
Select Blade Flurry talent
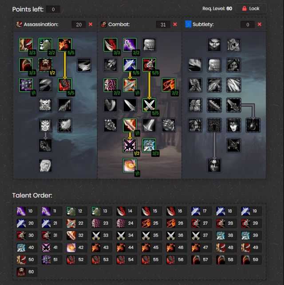pos(130,125)
